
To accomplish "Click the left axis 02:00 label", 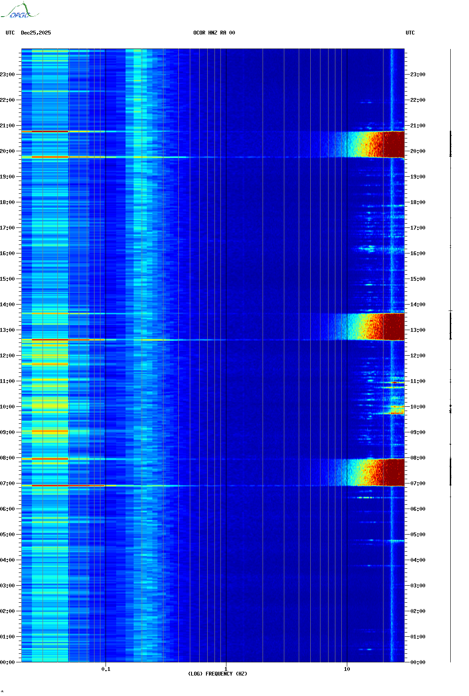I will click(x=7, y=611).
